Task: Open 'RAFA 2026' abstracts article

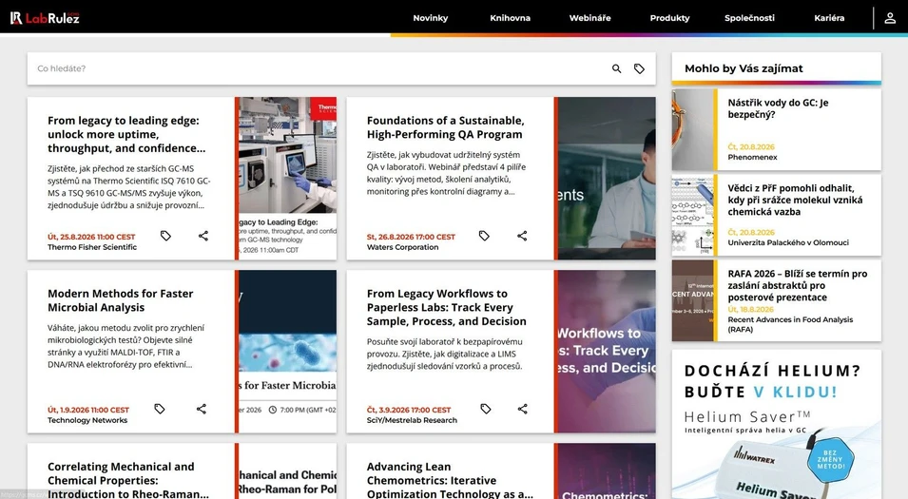Action: coord(798,285)
